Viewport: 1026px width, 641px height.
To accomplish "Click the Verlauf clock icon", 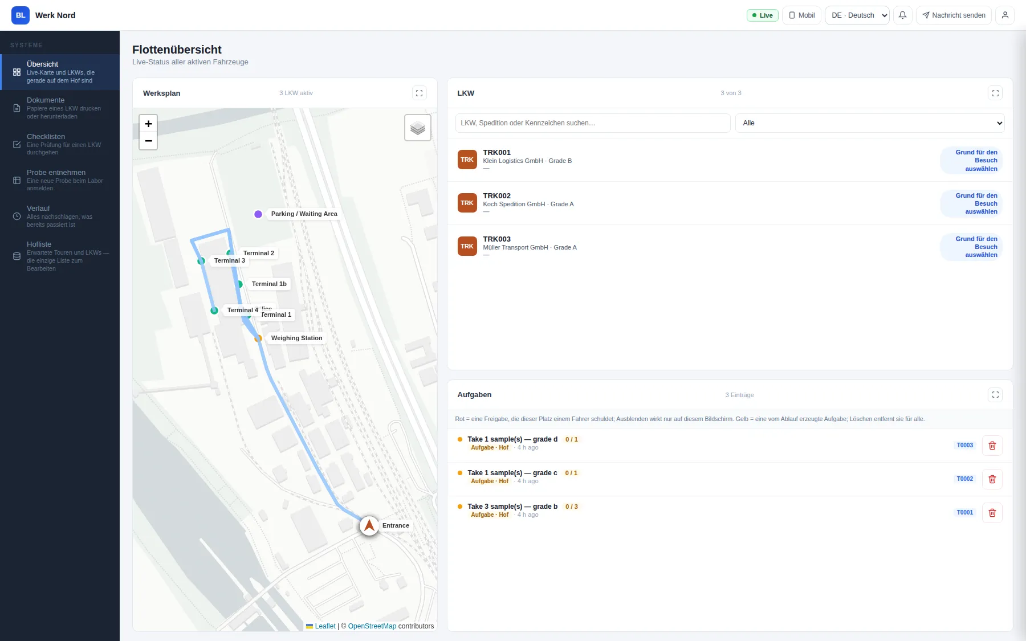I will click(17, 217).
